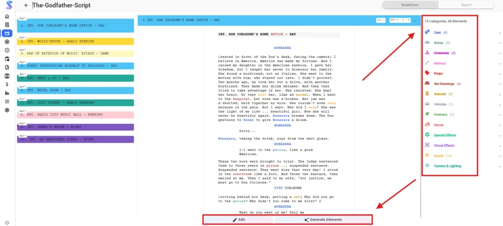Open the grid apps icon in sidebar
Image resolution: width=503 pixels, height=226 pixels.
click(7, 101)
